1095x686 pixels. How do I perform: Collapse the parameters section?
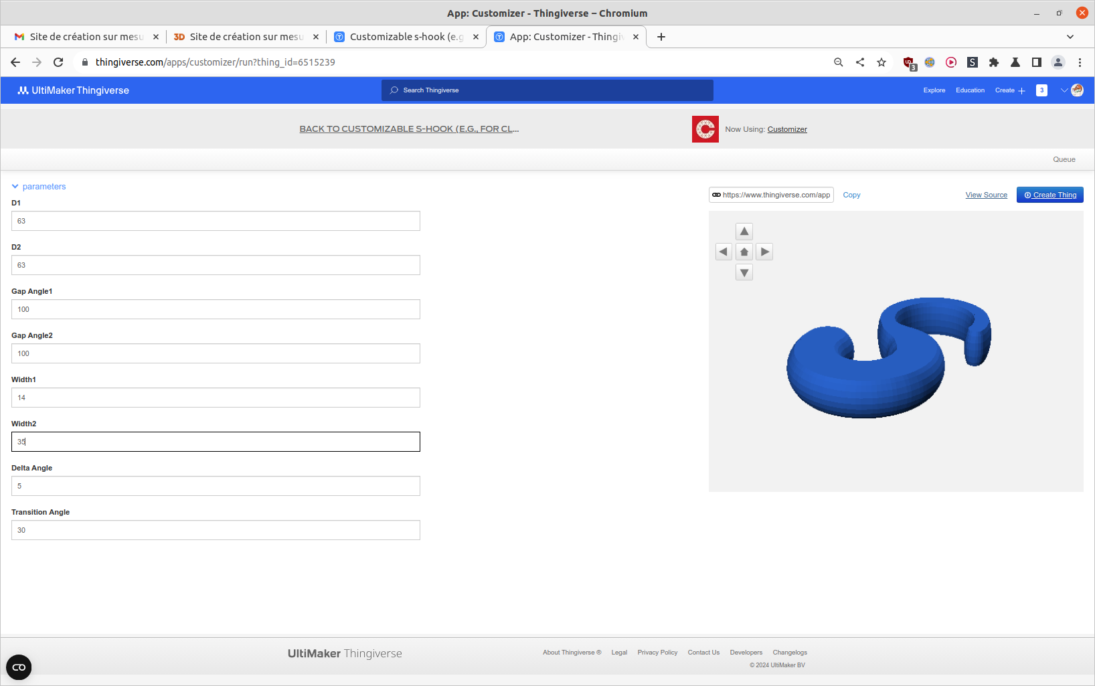[x=39, y=187]
